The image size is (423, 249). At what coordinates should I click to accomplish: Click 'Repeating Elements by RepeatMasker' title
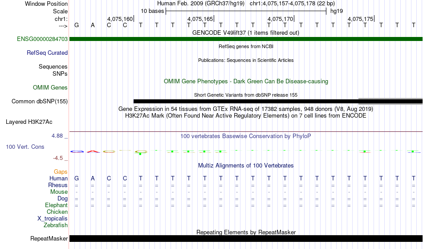(246, 232)
